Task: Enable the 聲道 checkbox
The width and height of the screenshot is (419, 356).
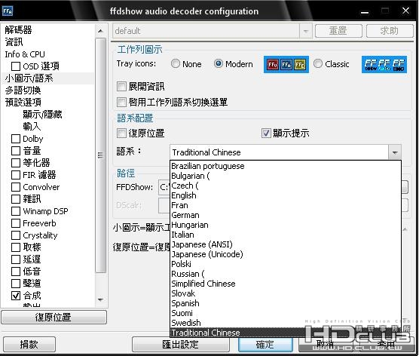Action: (16, 284)
